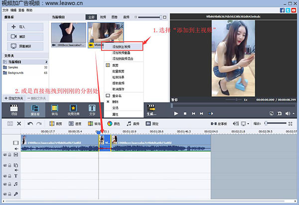The image size is (299, 205).
Task: Select the 转场 tool in timeline toolbar
Action: click(x=94, y=124)
